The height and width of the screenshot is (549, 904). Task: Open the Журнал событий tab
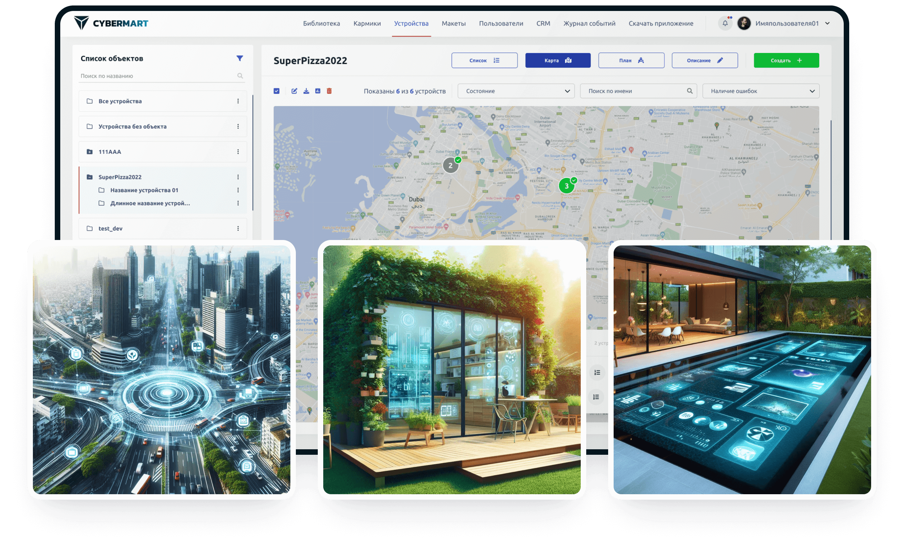point(589,23)
